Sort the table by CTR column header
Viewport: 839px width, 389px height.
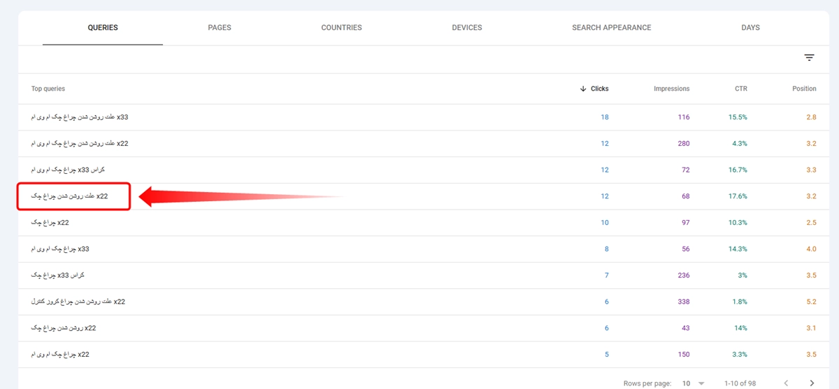pos(740,89)
